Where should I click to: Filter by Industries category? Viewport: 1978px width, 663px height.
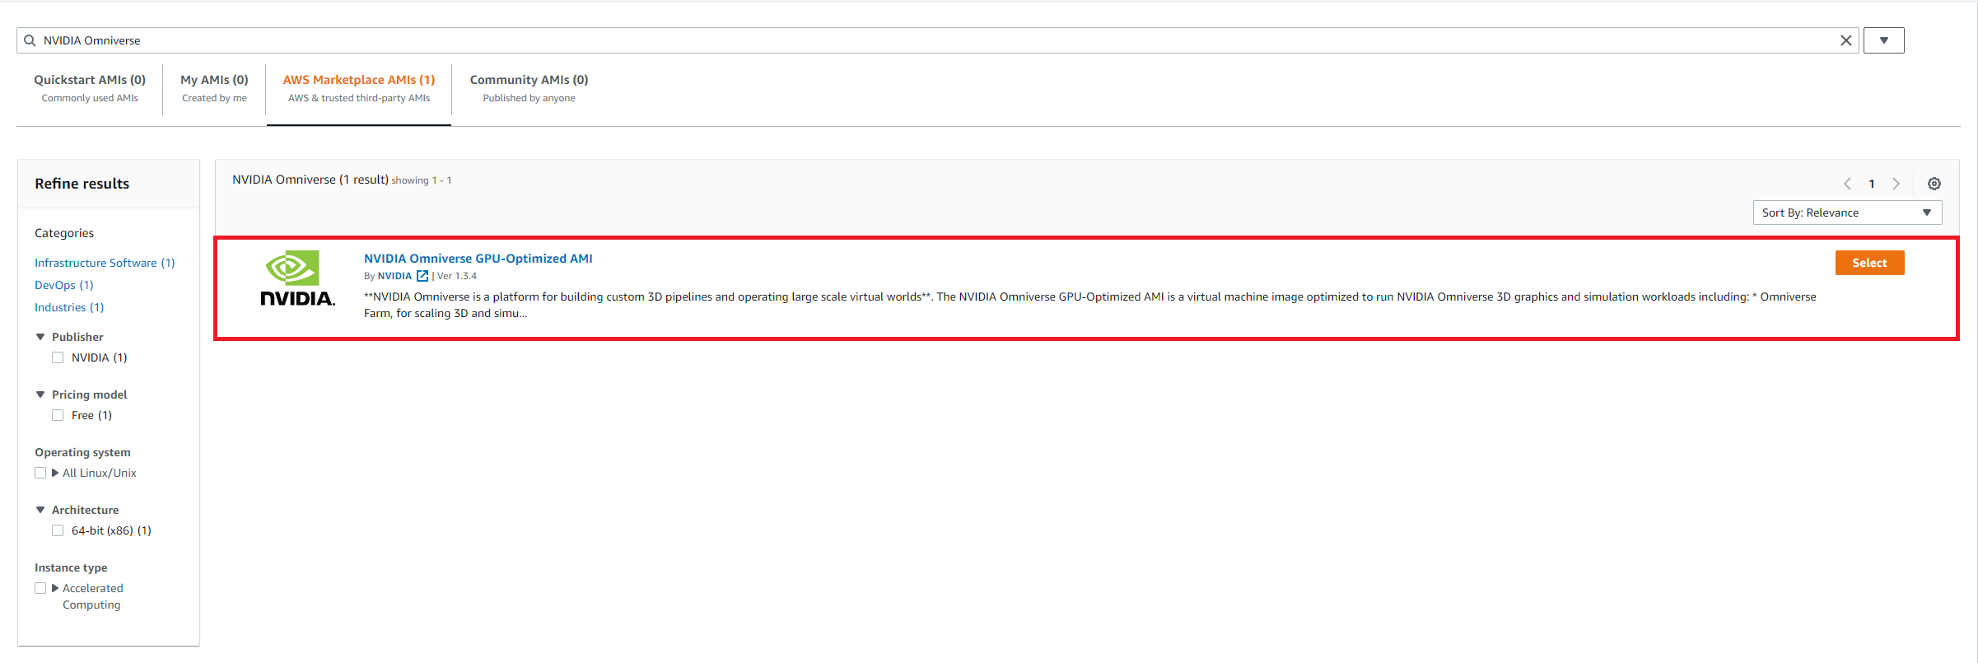(69, 307)
